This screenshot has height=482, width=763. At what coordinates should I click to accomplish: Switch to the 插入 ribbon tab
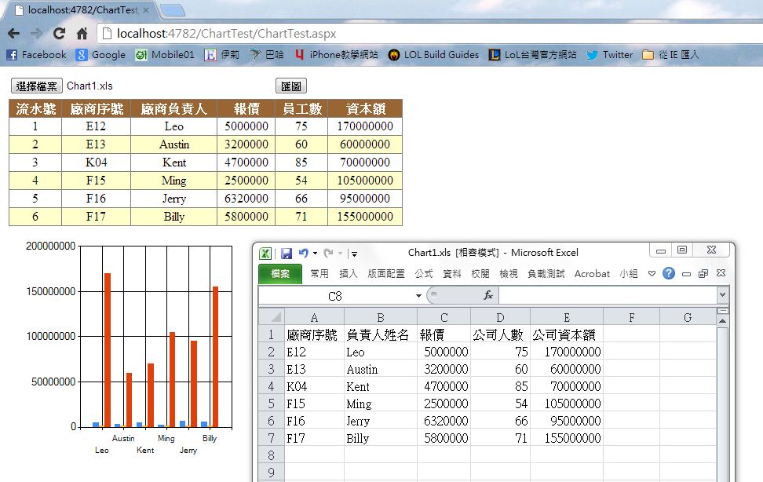click(x=348, y=274)
